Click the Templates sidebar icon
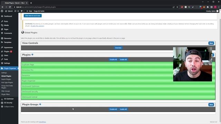221x124 pixels. (x=2, y=42)
